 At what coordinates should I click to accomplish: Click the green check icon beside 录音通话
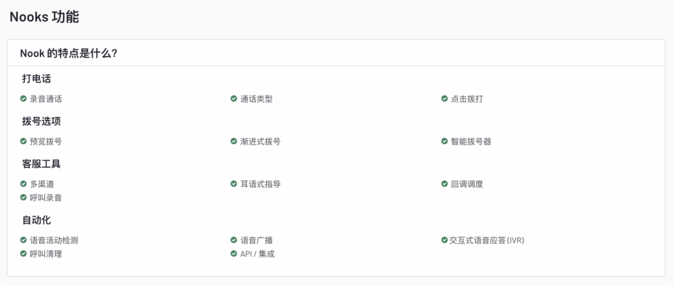[24, 98]
